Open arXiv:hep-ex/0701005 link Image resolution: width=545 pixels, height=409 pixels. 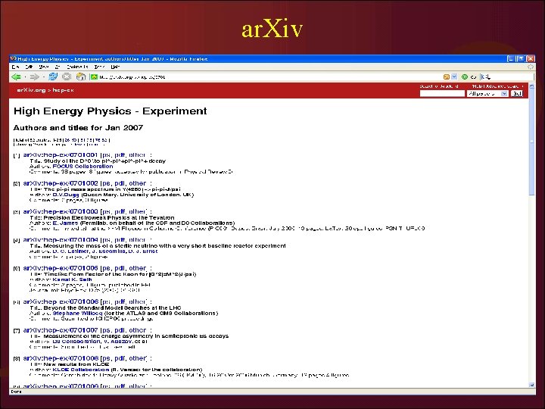pyautogui.click(x=61, y=268)
